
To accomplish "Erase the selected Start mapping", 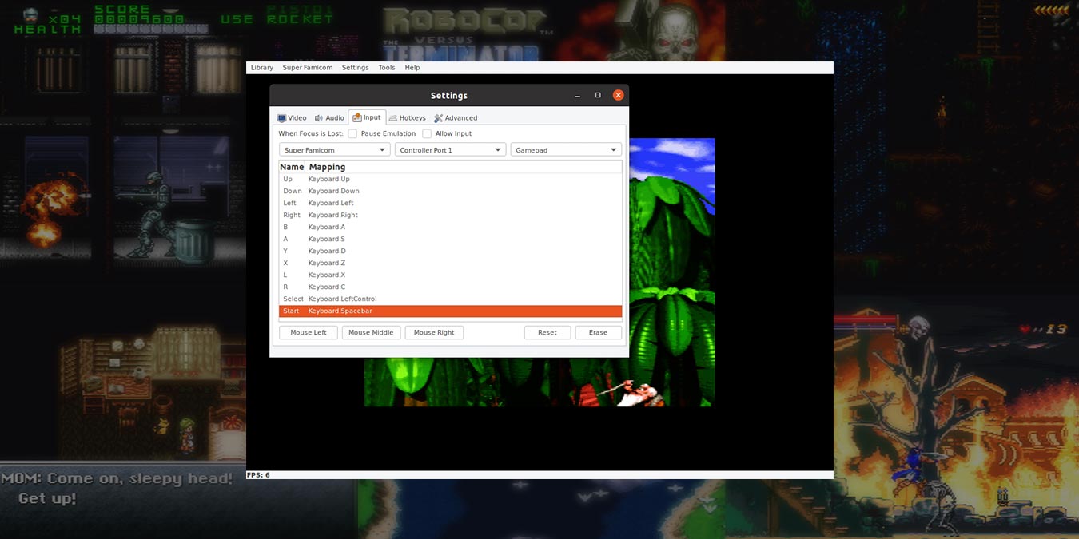I will pyautogui.click(x=598, y=332).
